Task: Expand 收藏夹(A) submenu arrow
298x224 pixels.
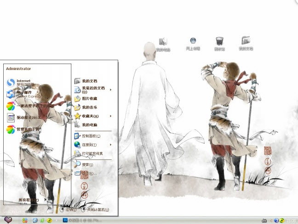Action: [110, 116]
